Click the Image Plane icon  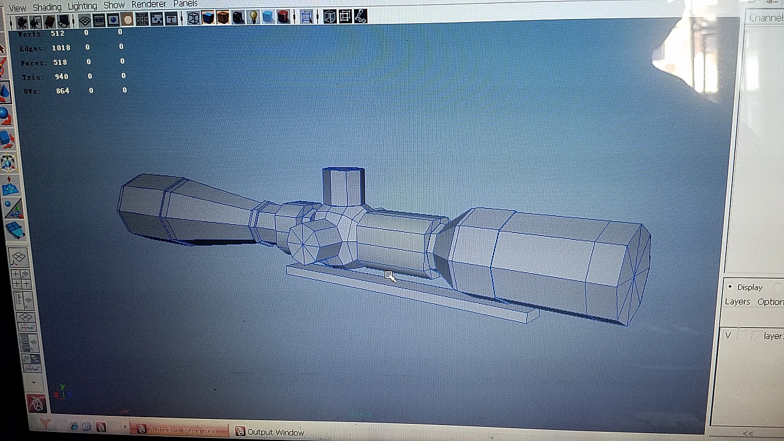(x=63, y=21)
